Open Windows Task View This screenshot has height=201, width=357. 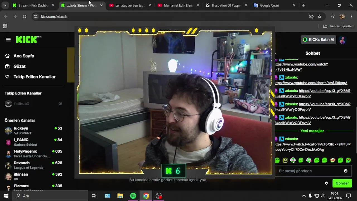pos(94,196)
